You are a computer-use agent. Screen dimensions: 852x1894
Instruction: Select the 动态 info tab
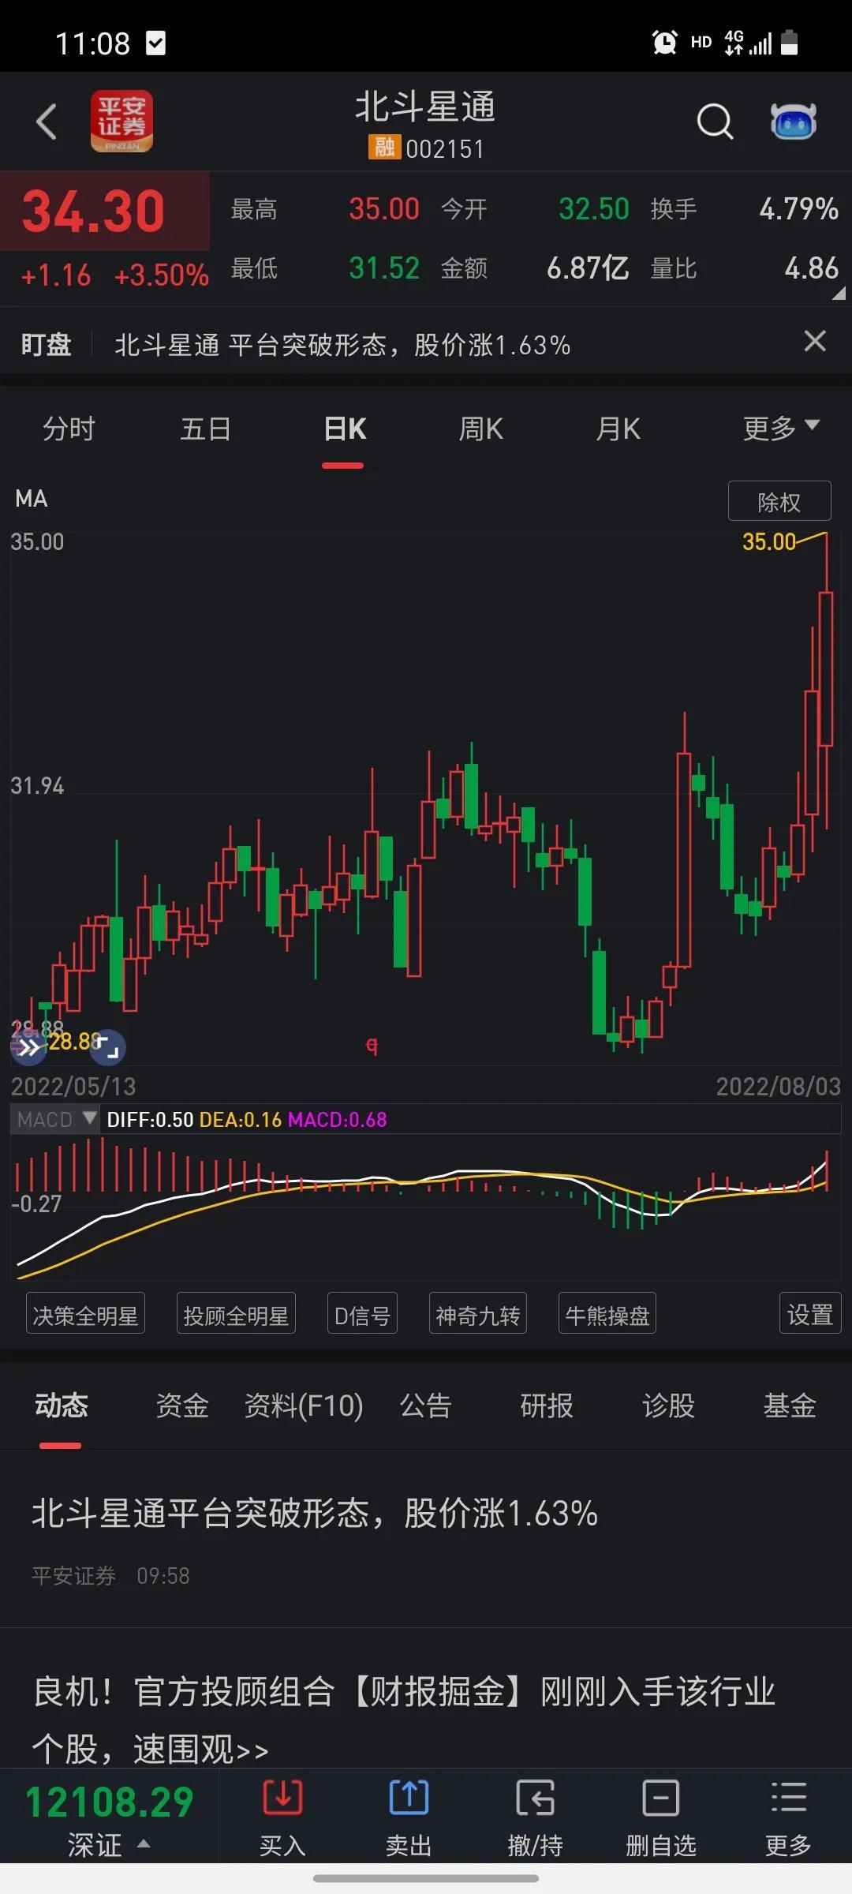[61, 1406]
